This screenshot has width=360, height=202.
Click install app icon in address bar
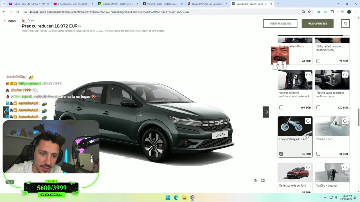(x=303, y=12)
